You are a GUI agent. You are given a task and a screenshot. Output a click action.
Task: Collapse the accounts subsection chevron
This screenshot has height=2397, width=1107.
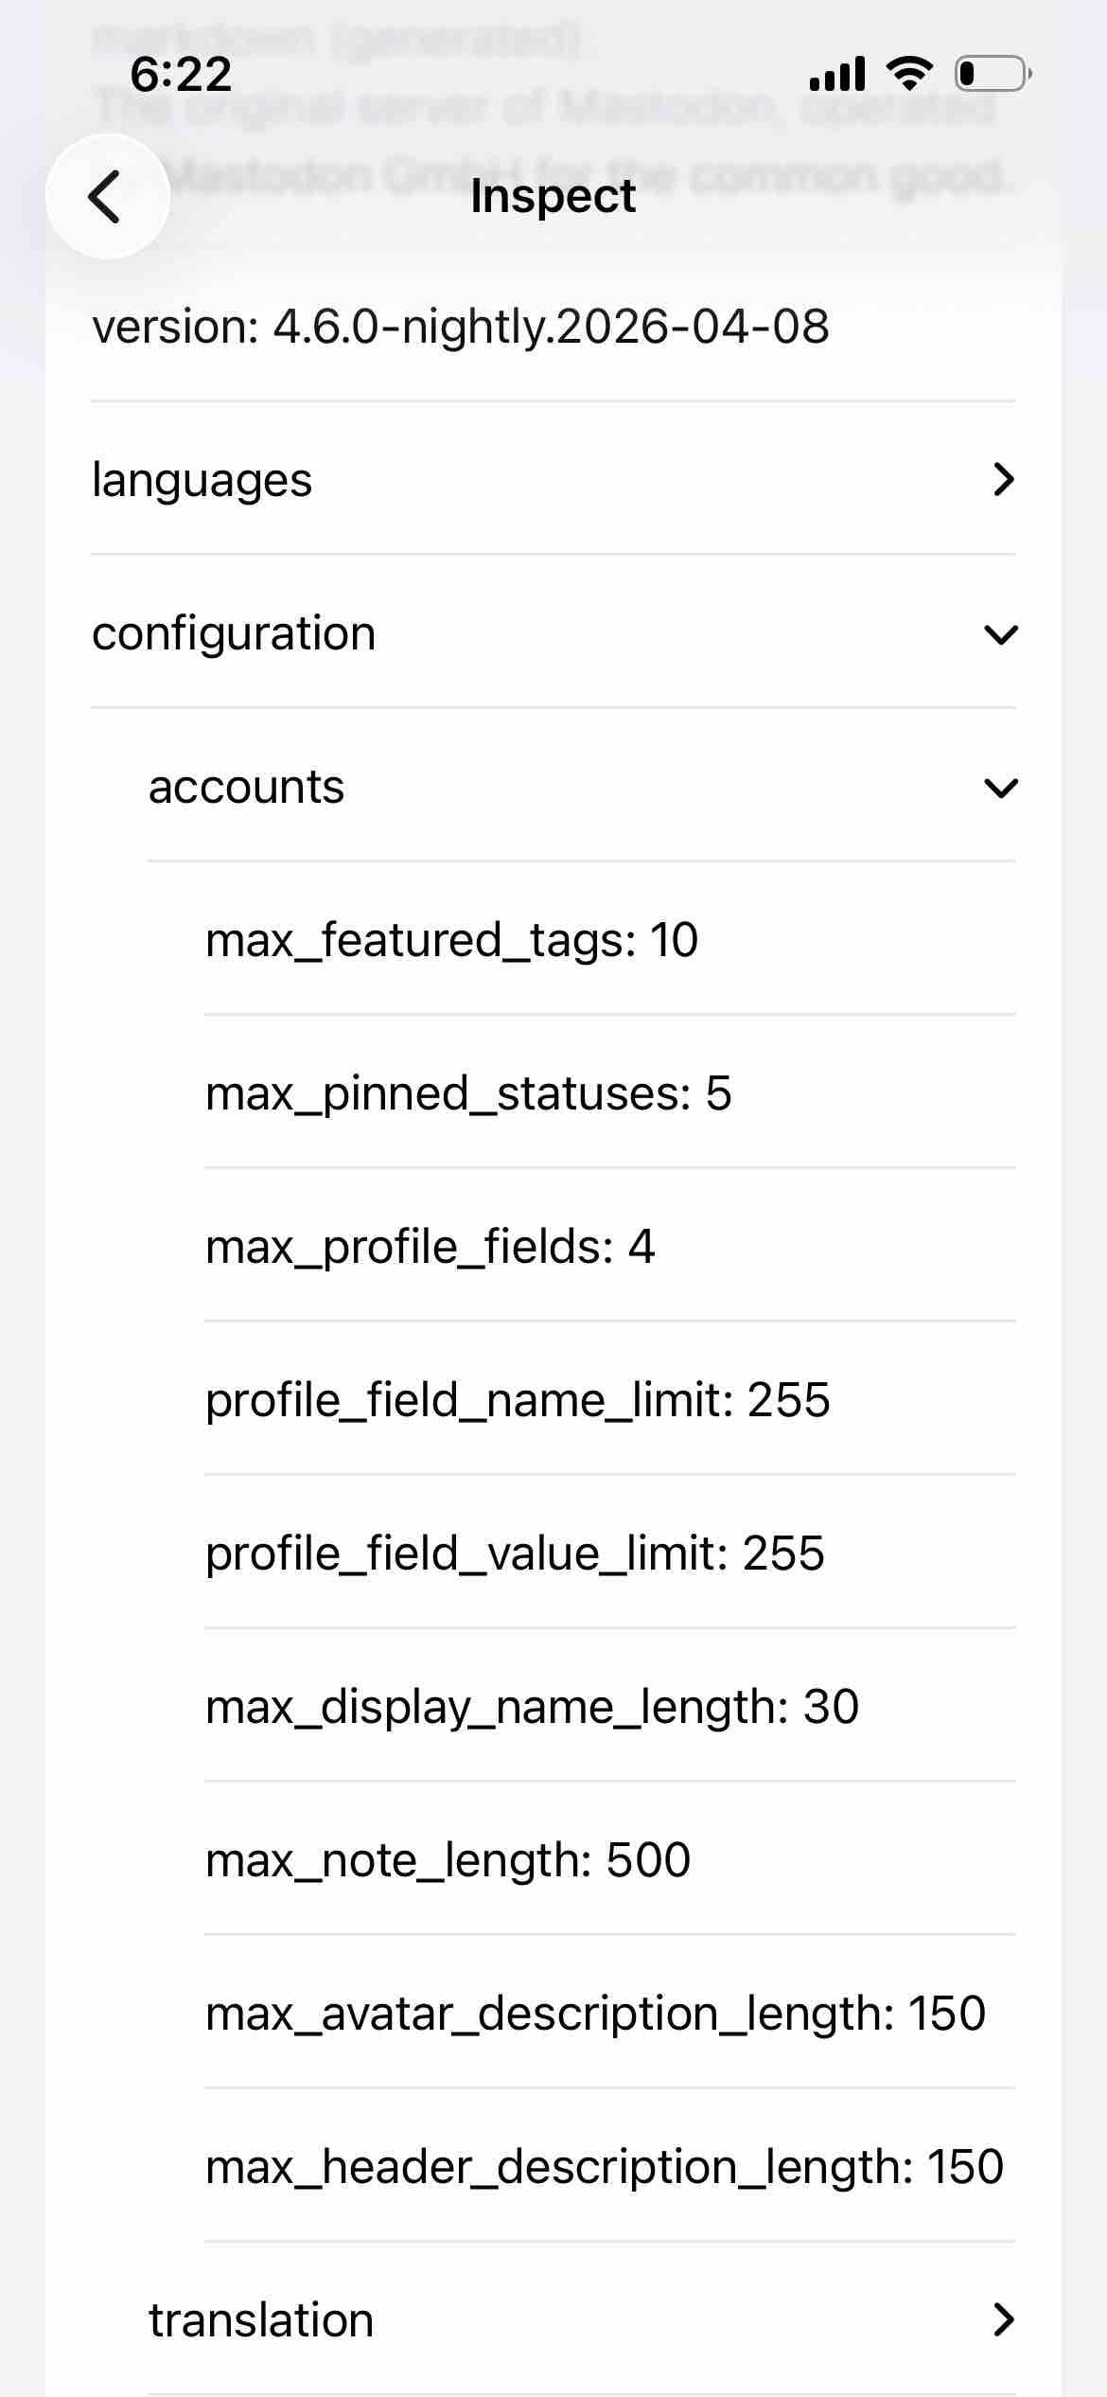(1001, 788)
